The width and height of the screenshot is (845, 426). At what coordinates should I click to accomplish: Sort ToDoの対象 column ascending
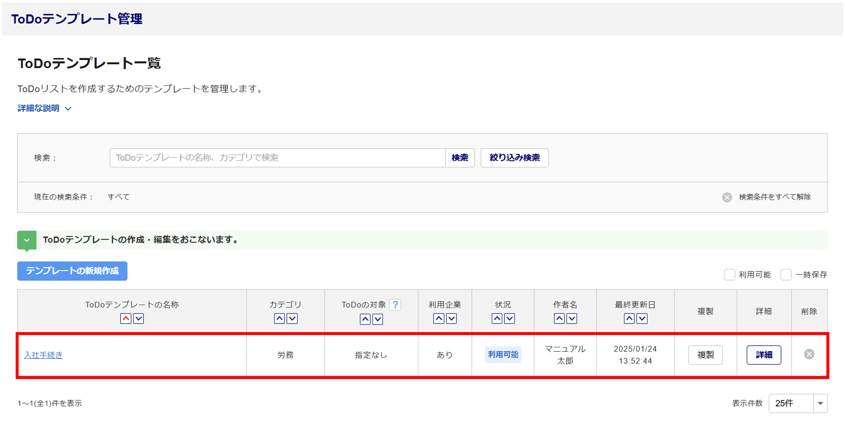click(365, 319)
